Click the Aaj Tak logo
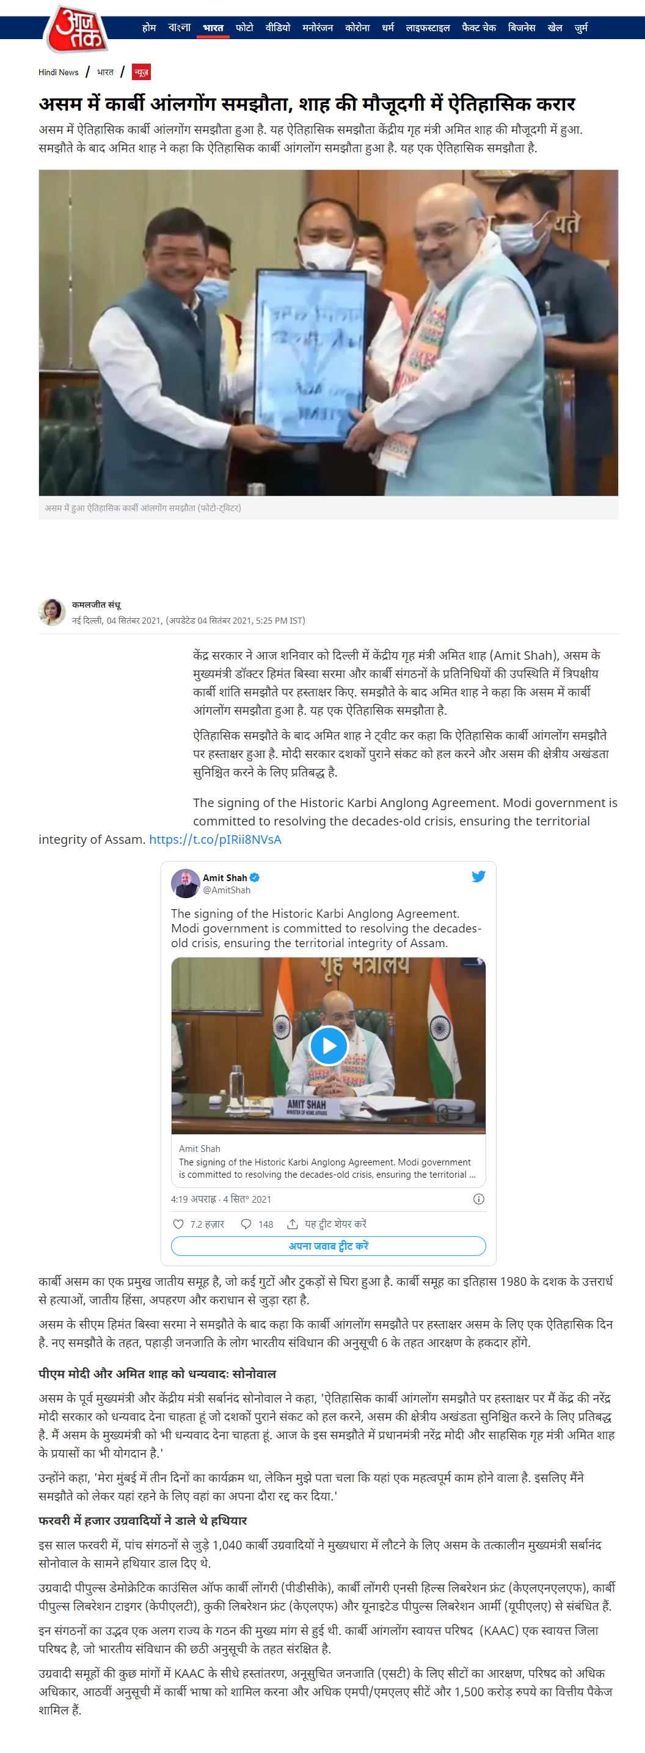Viewport: 645px width, 1753px height. pos(77,29)
